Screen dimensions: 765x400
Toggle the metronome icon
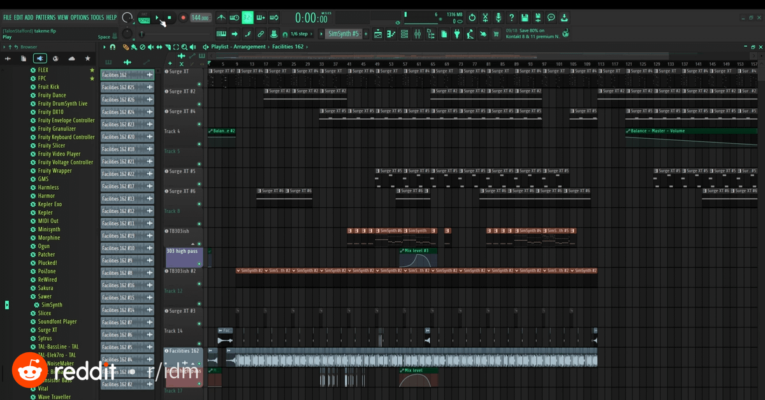click(221, 18)
